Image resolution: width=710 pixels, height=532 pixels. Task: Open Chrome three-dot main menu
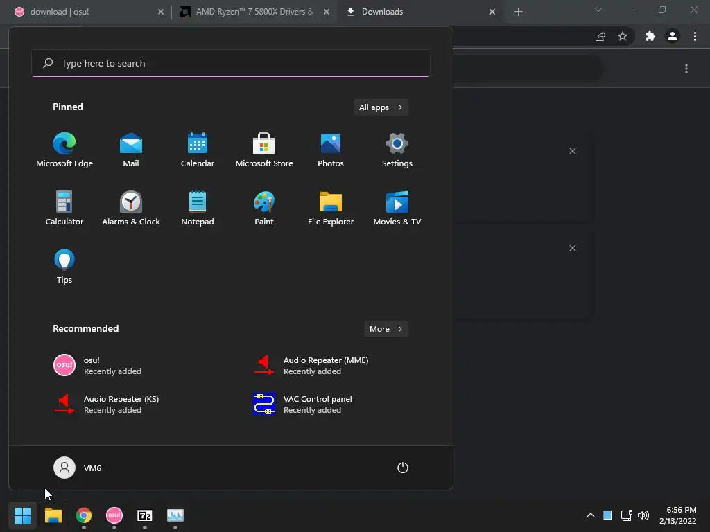[695, 37]
